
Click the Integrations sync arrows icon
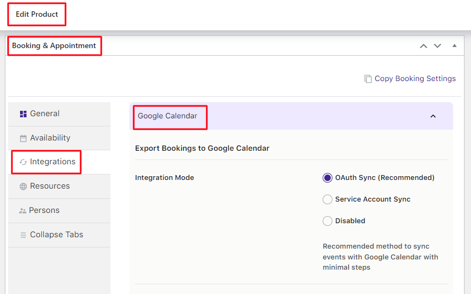(x=23, y=162)
